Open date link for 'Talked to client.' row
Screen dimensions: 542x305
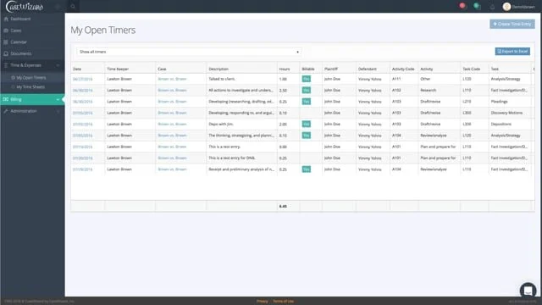[x=83, y=79]
